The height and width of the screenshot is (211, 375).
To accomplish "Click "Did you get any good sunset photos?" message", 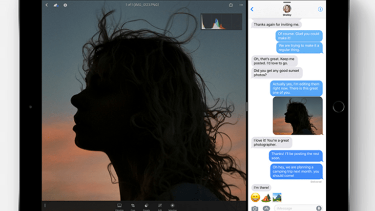I will [277, 73].
